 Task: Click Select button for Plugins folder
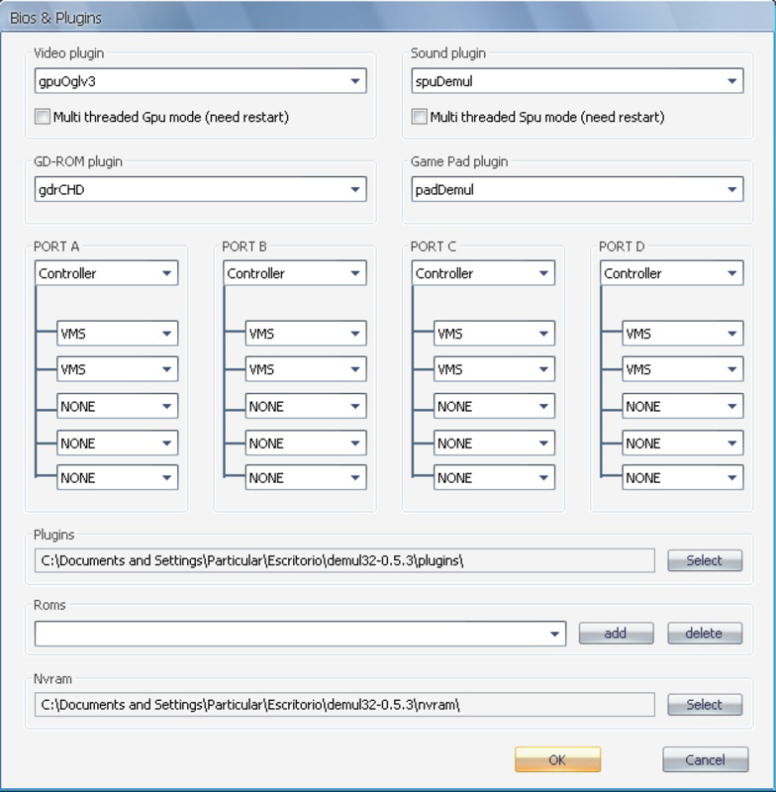pyautogui.click(x=705, y=560)
